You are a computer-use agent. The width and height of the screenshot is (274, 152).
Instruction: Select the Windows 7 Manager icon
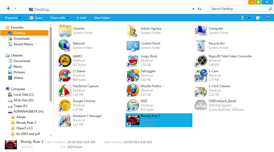65,120
